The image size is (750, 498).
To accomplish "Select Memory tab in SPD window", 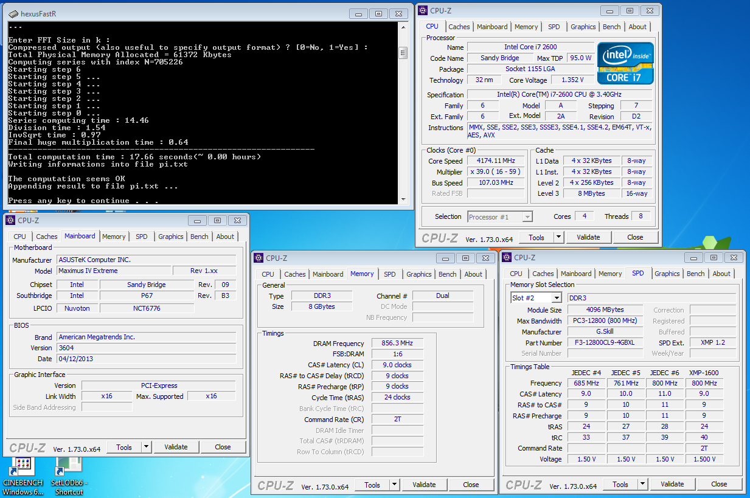I will pyautogui.click(x=610, y=274).
